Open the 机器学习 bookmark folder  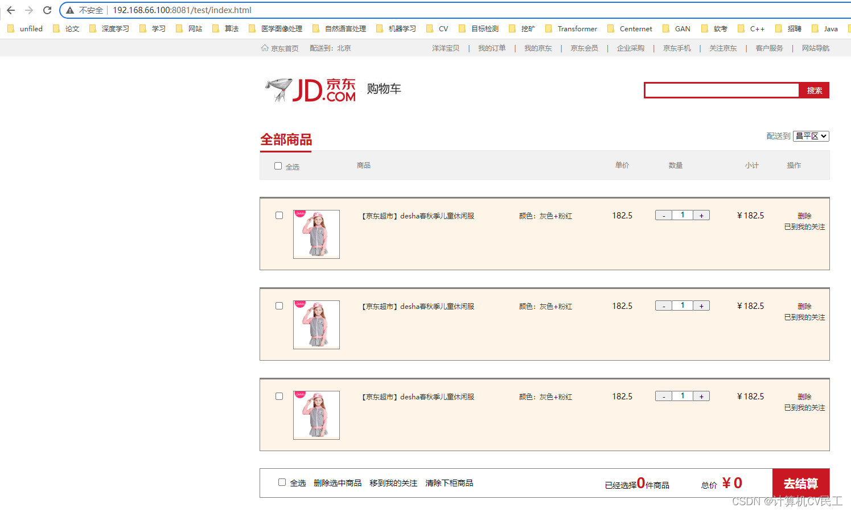click(x=396, y=28)
